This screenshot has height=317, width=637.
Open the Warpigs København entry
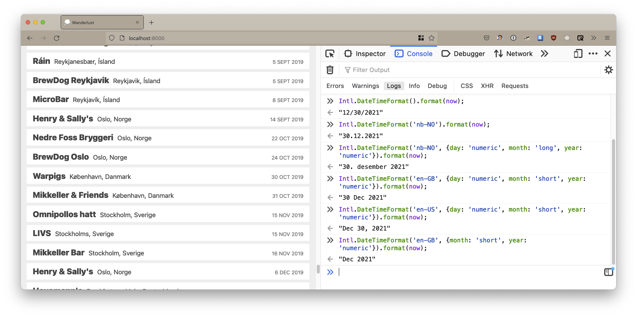(x=168, y=176)
